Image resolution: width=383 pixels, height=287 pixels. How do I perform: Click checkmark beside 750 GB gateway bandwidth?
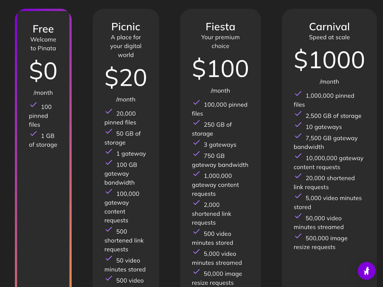pyautogui.click(x=196, y=154)
